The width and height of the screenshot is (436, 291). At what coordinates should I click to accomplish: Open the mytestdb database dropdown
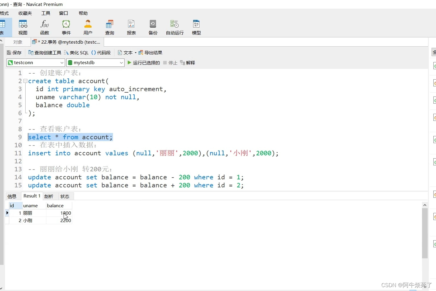tap(95, 63)
